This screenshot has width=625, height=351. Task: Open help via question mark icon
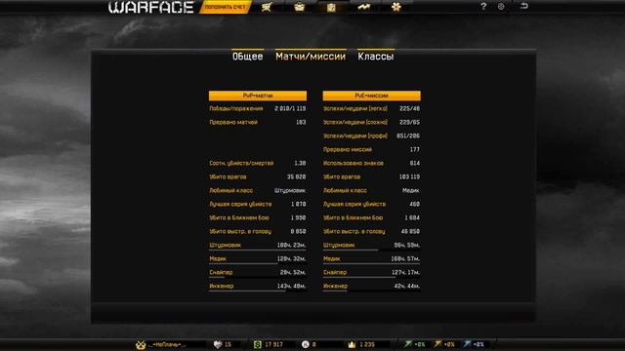[x=483, y=7]
